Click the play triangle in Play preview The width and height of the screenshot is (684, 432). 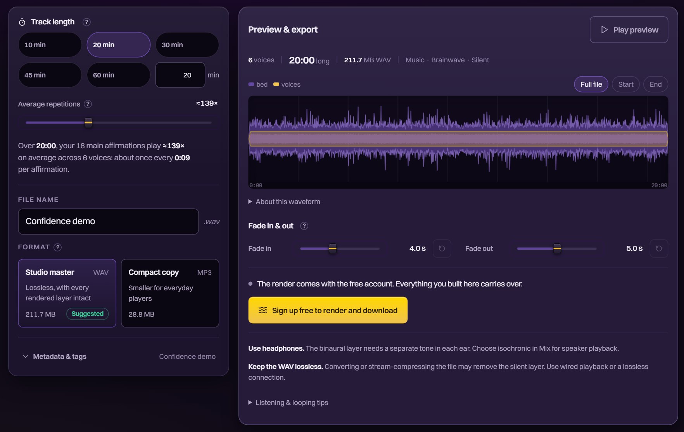click(604, 30)
